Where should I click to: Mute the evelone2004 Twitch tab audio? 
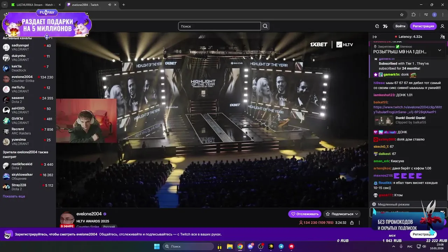click(x=110, y=5)
